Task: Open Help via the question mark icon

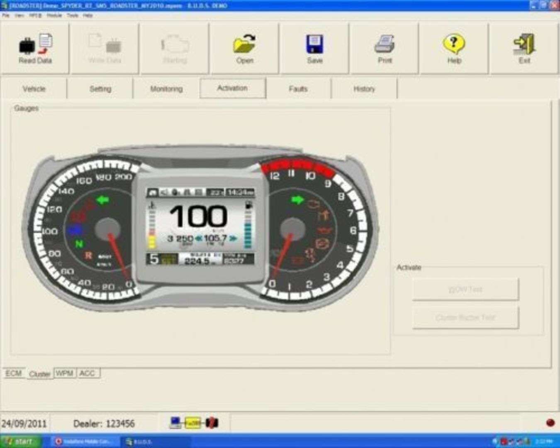Action: coord(454,49)
